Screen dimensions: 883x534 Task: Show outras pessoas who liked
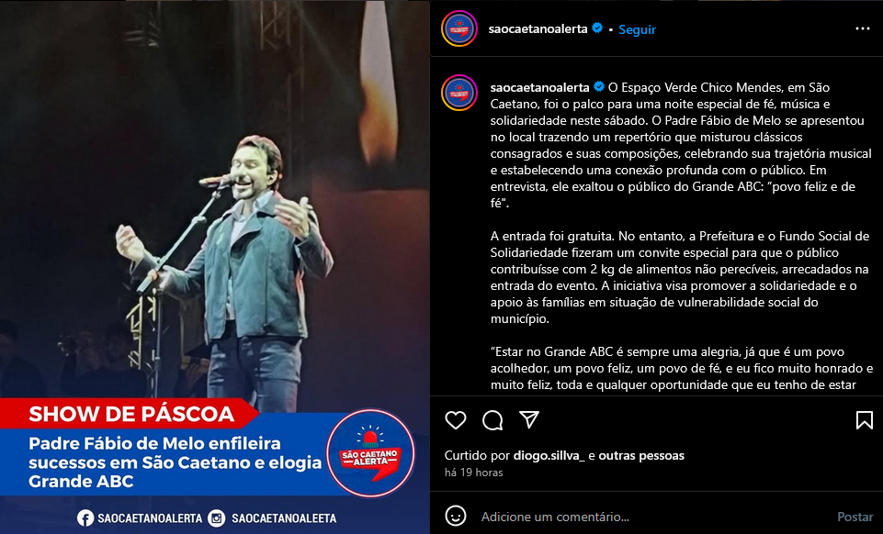pos(641,455)
